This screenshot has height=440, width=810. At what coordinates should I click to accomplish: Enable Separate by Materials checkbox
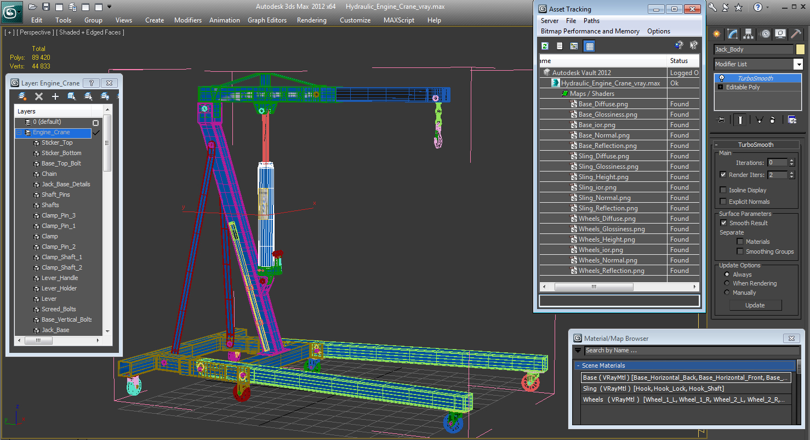click(x=740, y=242)
